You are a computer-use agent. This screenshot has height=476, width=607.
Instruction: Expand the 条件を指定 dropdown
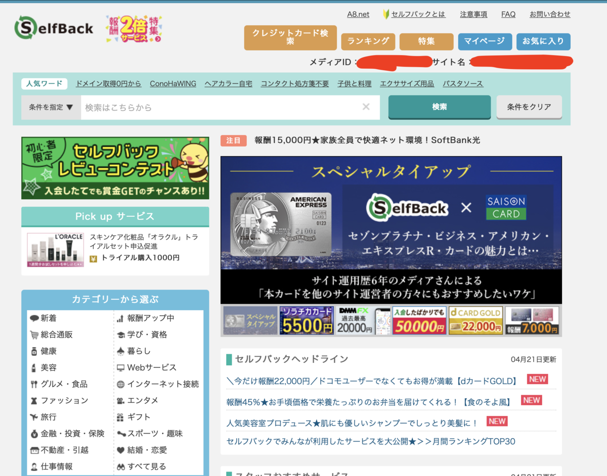tap(51, 107)
